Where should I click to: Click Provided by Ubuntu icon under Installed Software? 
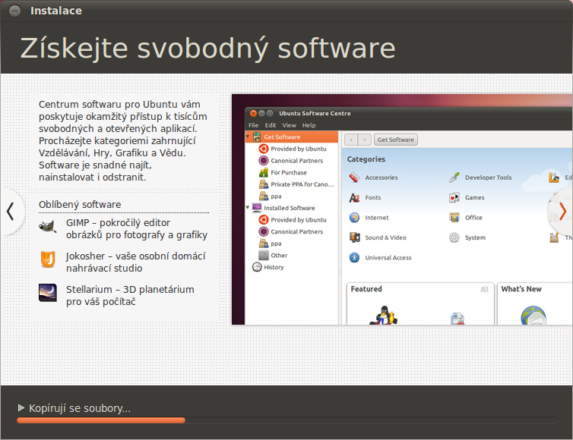click(264, 220)
